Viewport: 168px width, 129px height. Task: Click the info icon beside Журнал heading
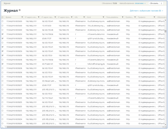pos(20,10)
